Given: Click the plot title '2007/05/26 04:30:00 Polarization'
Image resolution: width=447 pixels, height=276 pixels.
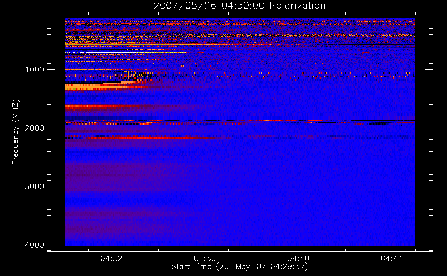Looking at the screenshot, I should pyautogui.click(x=240, y=6).
